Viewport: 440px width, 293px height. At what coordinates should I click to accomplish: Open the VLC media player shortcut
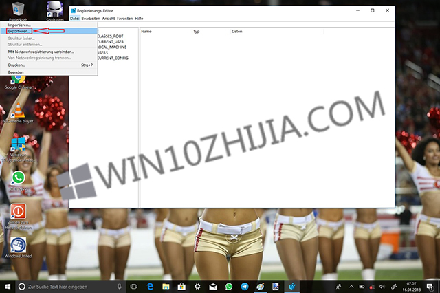tap(18, 113)
